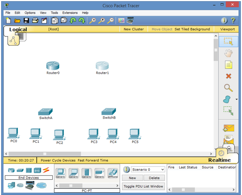This screenshot has height=195, width=242.
Task: Pick the IPPhone device
Action: [113, 174]
